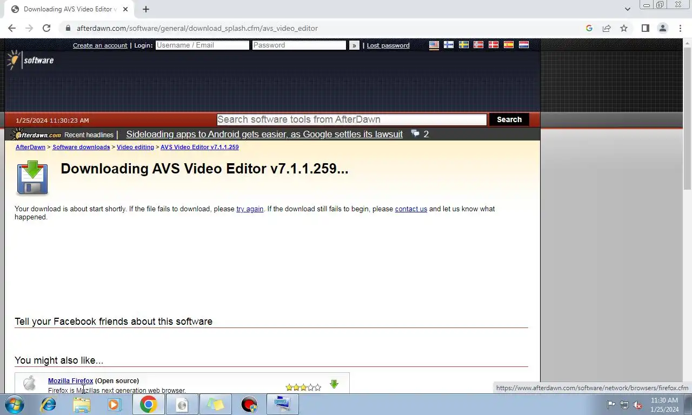The image size is (692, 415).
Task: Switch site language via Finnish flag
Action: click(x=449, y=45)
